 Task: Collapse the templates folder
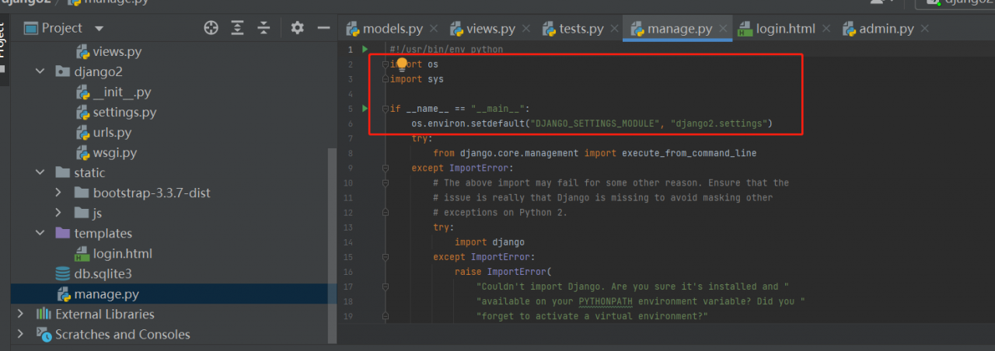(40, 233)
